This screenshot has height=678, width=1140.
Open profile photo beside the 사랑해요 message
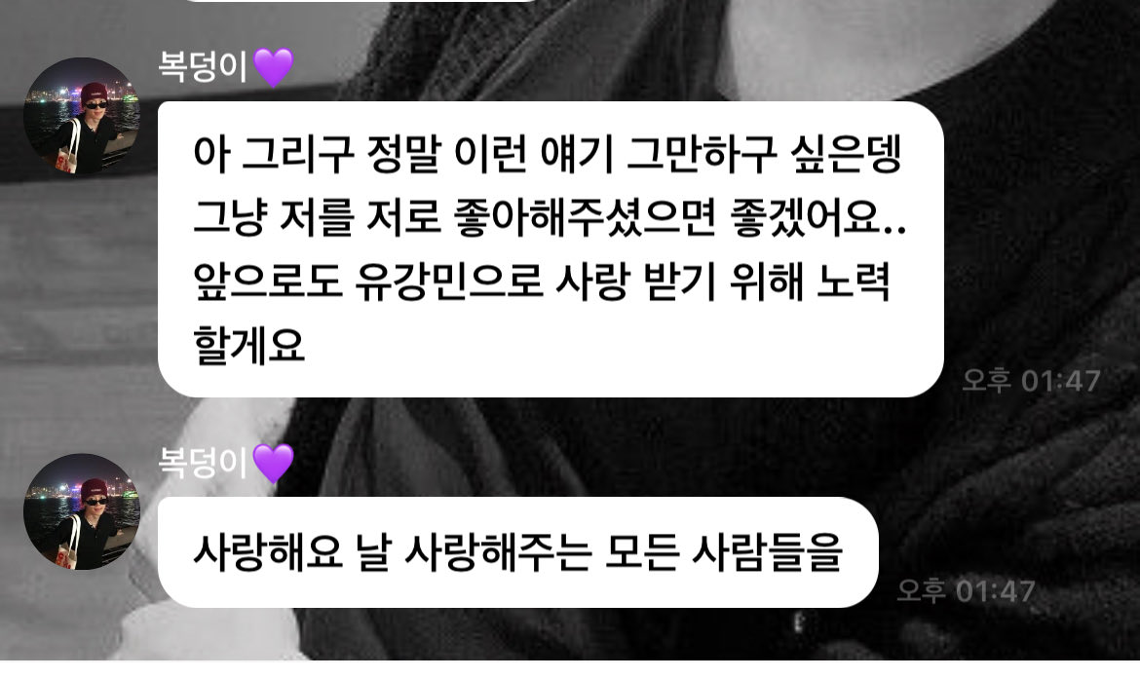[82, 511]
